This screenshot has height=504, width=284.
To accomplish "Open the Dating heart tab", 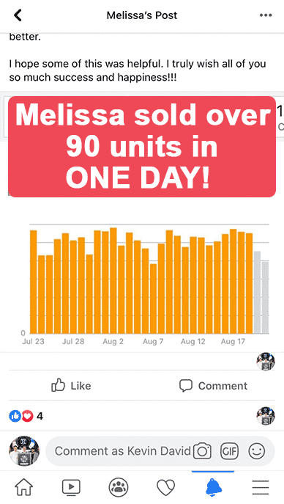I will coord(165,487).
